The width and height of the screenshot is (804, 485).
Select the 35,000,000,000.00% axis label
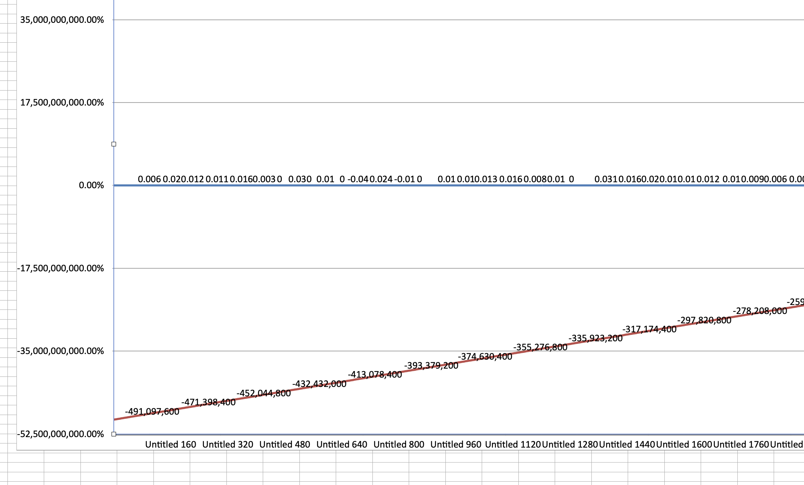coord(62,20)
